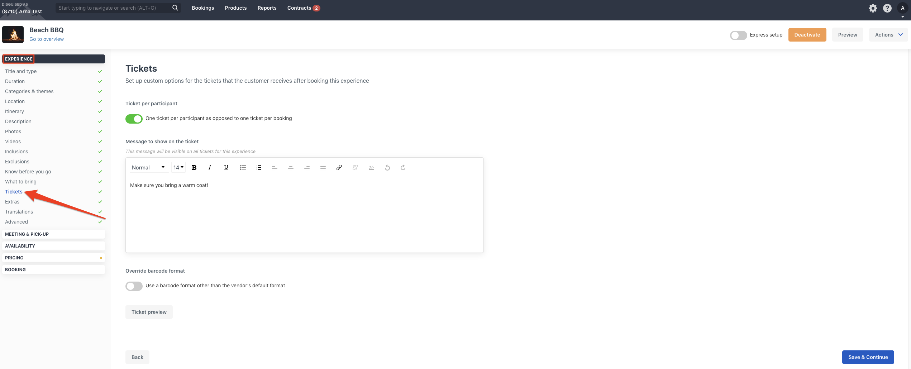Apply bold formatting in the editor
Screen dimensions: 911x369
click(x=194, y=167)
